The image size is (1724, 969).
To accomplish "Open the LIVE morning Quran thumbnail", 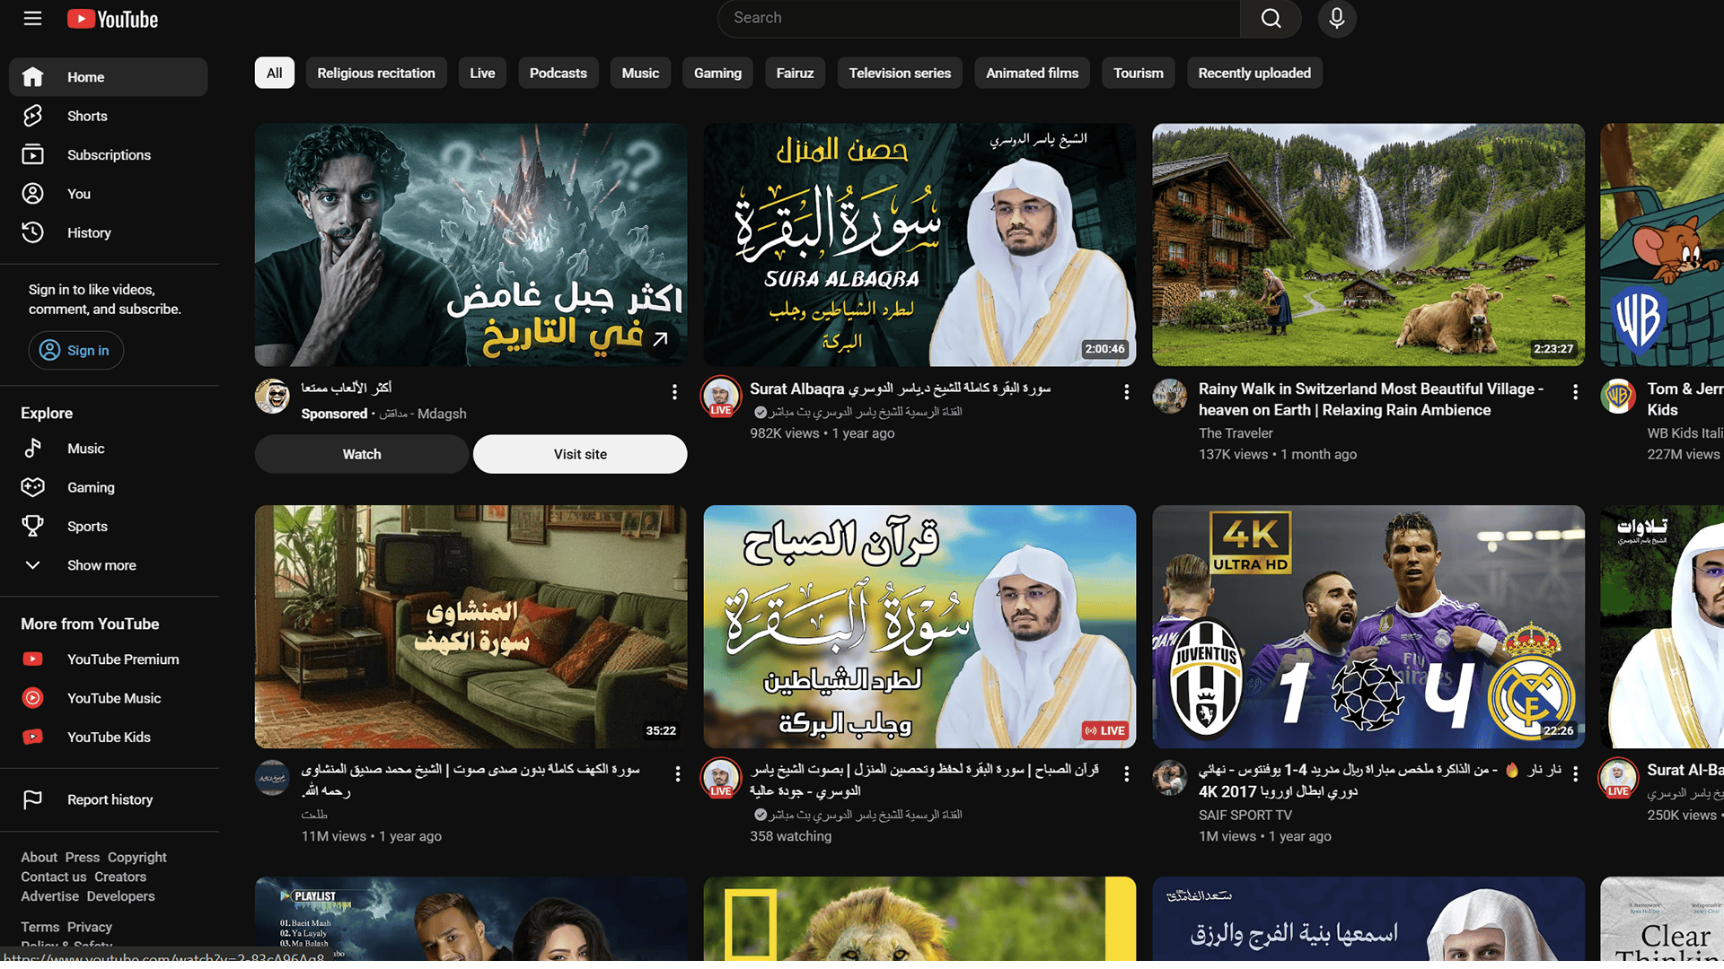I will click(x=919, y=626).
